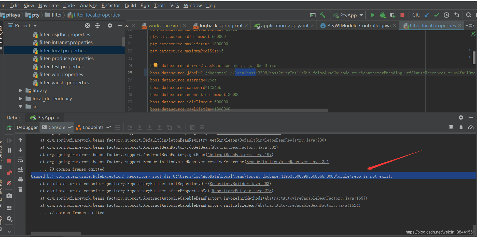Open the Refactor menu
Image resolution: width=477 pixels, height=237 pixels.
coord(110,5)
